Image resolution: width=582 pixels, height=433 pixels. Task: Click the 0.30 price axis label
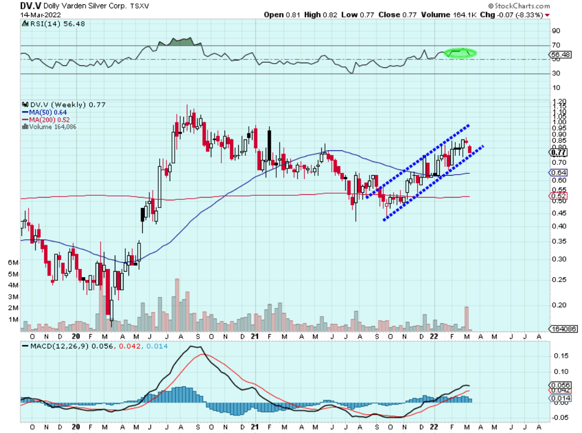[559, 260]
